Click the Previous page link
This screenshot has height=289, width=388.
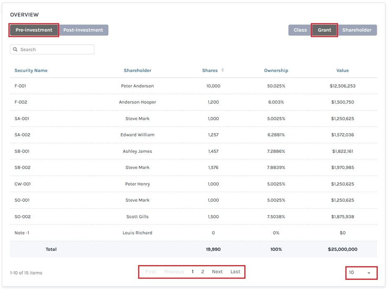click(x=174, y=271)
